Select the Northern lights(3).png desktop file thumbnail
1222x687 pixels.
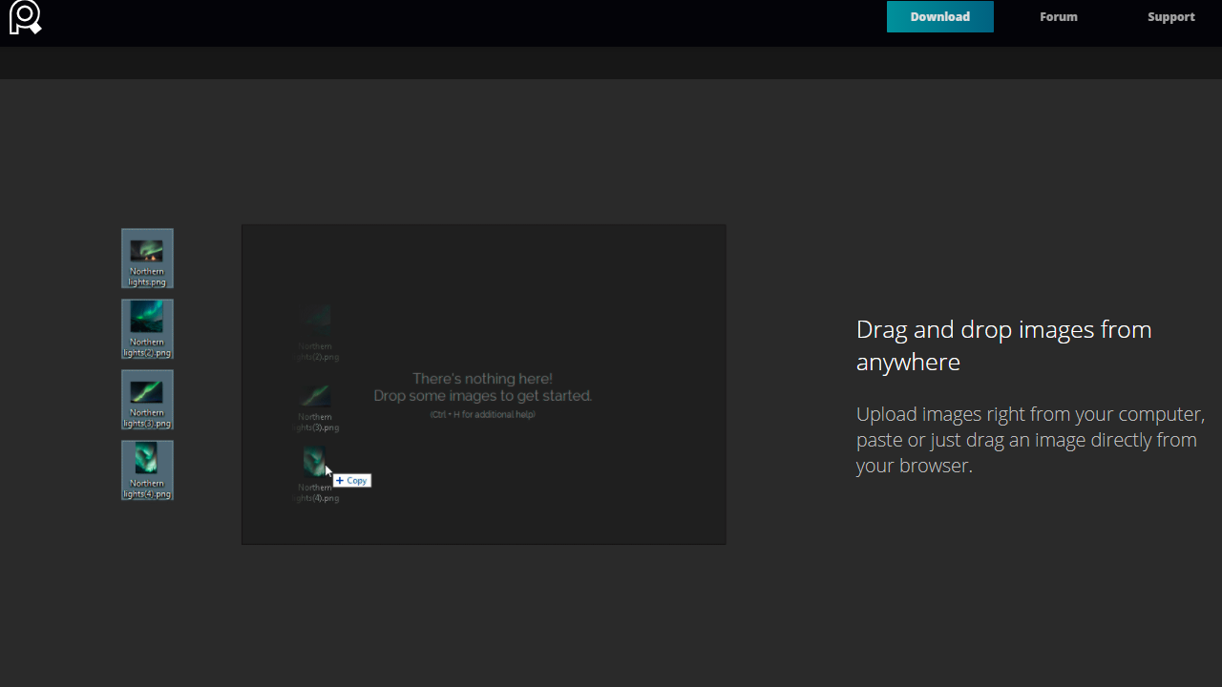coord(147,391)
